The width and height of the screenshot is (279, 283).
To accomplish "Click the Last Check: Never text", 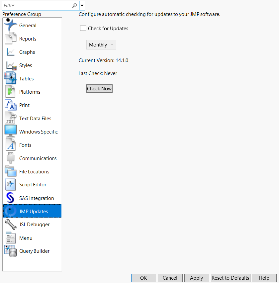I will tap(98, 73).
